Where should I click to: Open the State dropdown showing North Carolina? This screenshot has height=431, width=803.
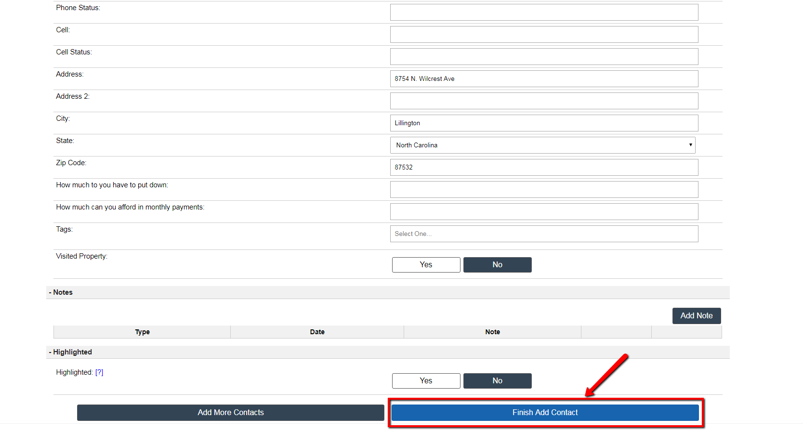coord(542,145)
